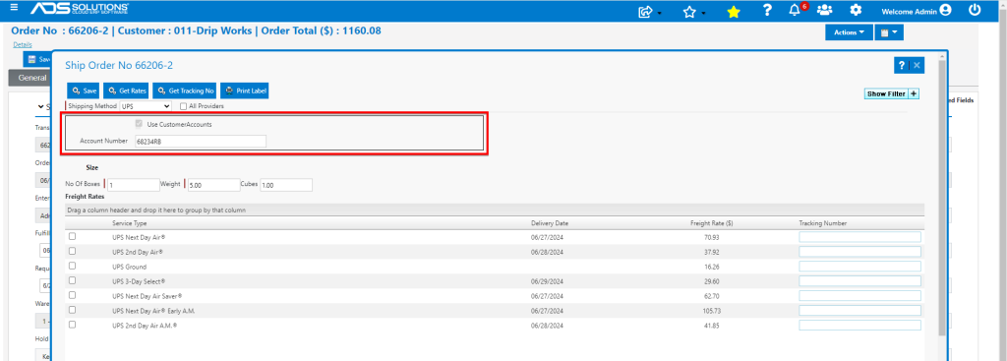The height and width of the screenshot is (361, 1007).
Task: Check the UPS 2nd Day Air A.M.® checkbox
Action: pos(72,325)
